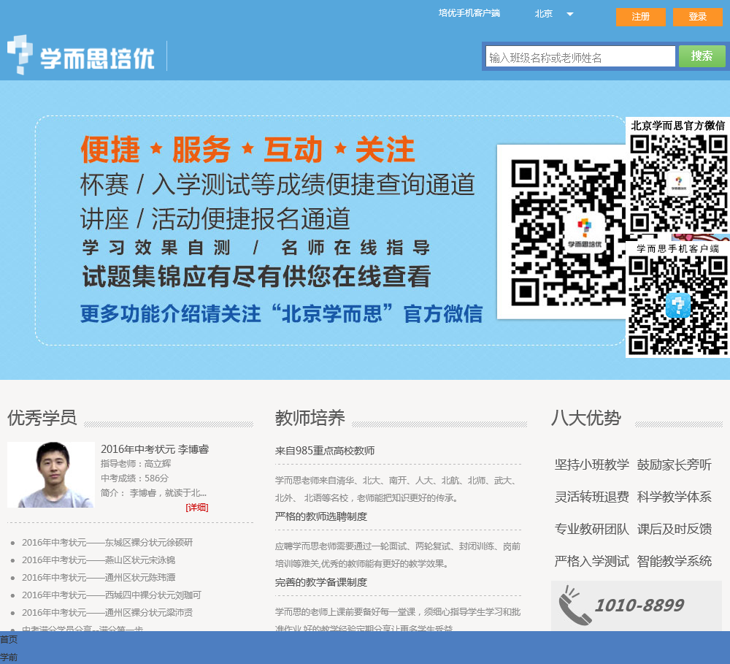Click the 更多功能介绍请关注 official WeChat text
Viewport: 730px width, 664px height.
pos(281,313)
